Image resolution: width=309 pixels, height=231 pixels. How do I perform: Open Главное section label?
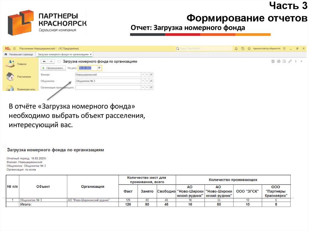[22, 64]
